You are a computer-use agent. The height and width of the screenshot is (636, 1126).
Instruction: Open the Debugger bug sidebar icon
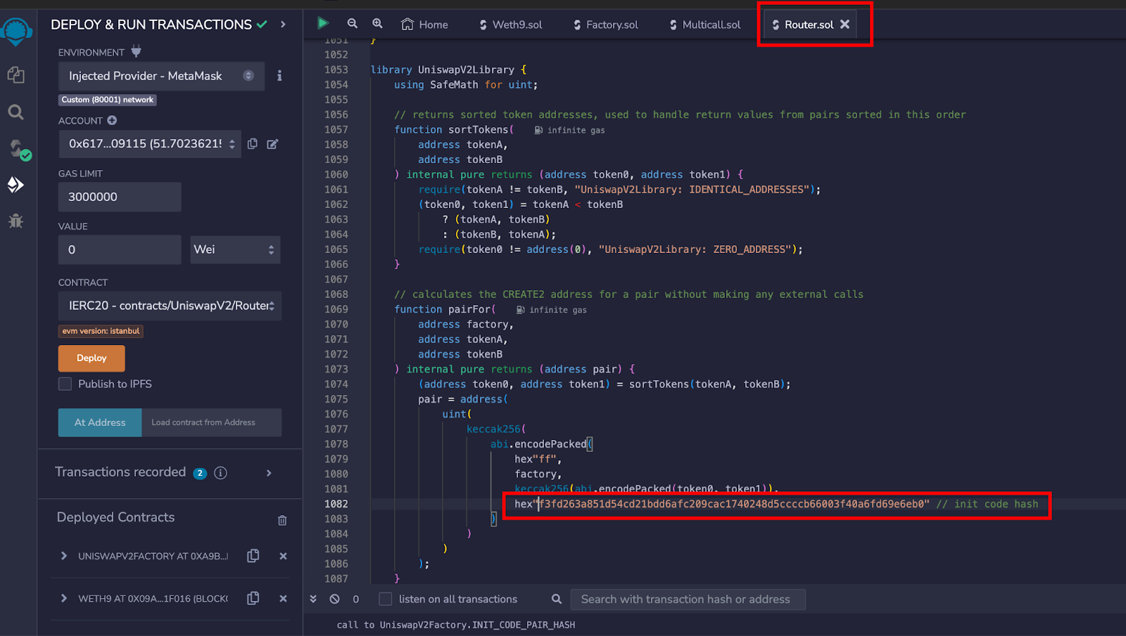click(x=16, y=221)
